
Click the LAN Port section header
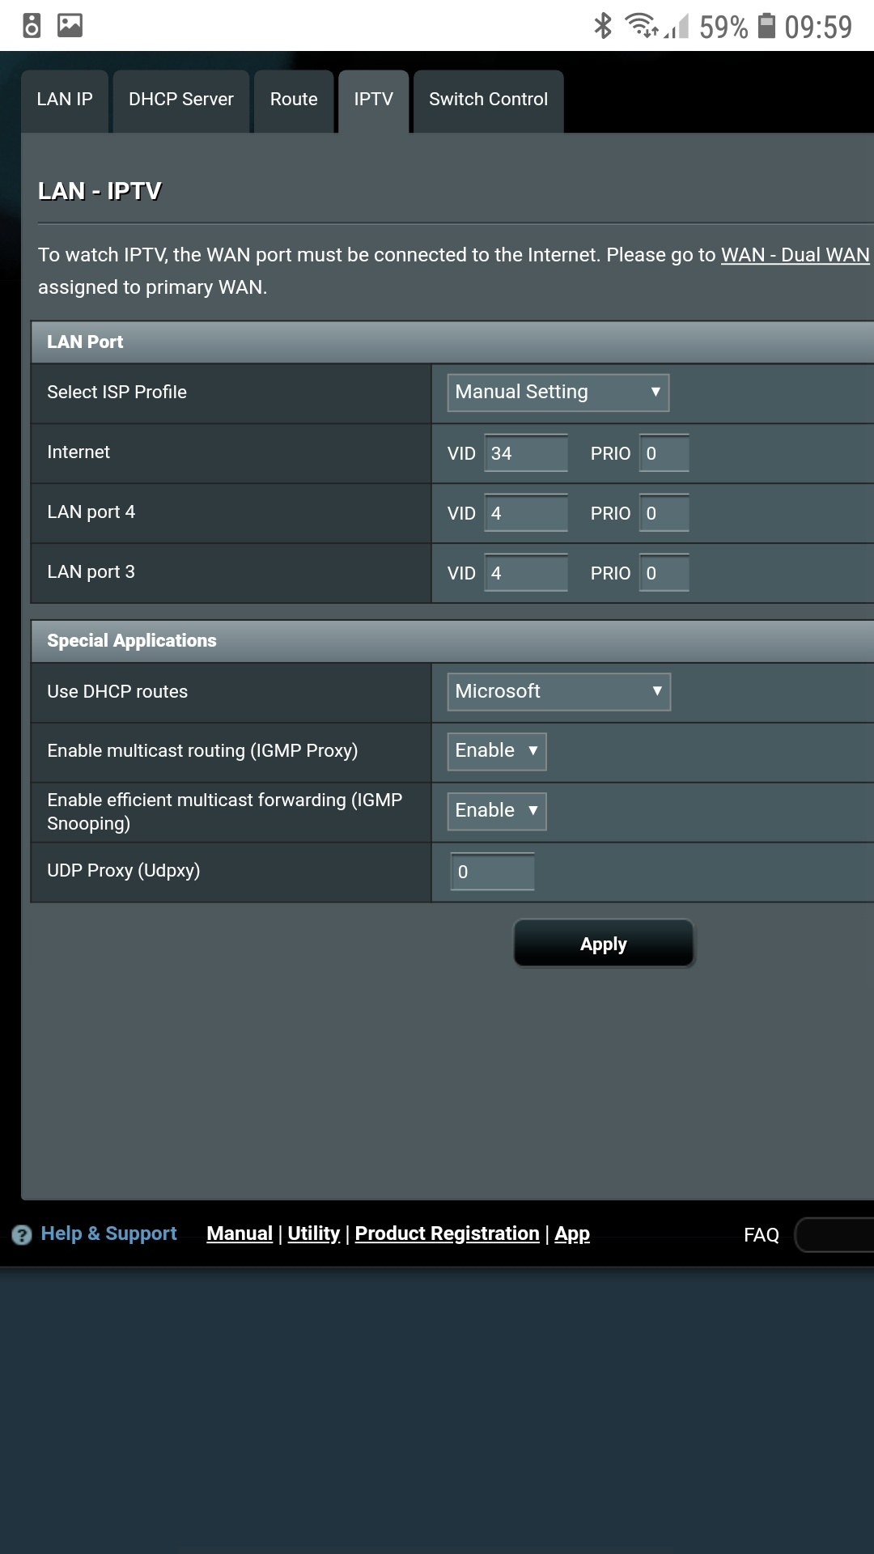pos(452,342)
